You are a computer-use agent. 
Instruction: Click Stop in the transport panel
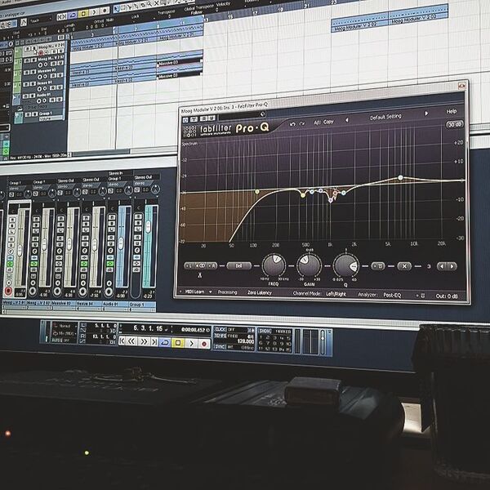[178, 343]
